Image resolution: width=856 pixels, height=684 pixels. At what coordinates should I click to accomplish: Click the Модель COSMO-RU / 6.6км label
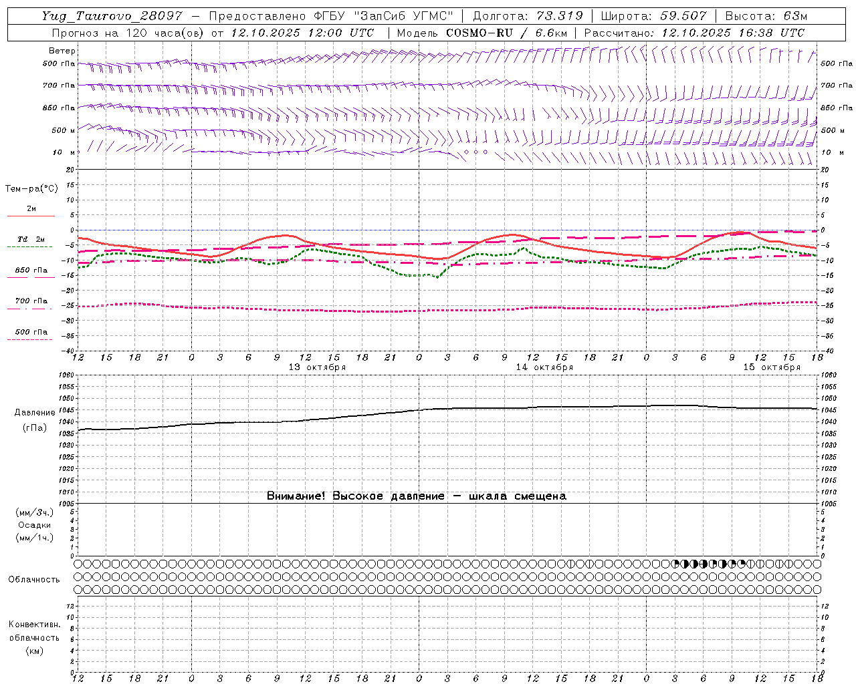482,33
